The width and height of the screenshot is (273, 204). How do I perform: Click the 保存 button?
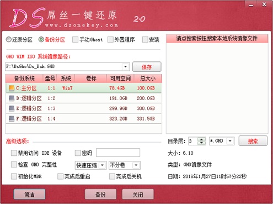tap(147, 67)
